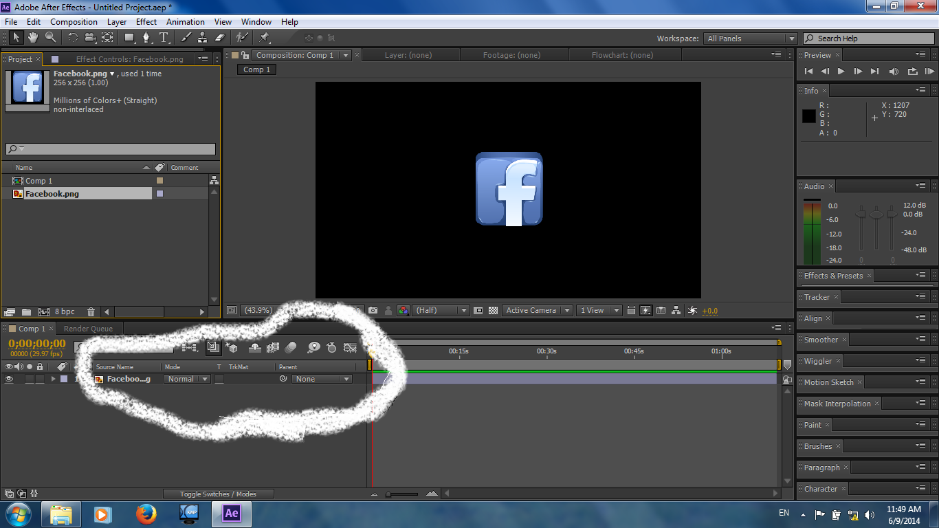Open the Parent None dropdown

point(322,379)
